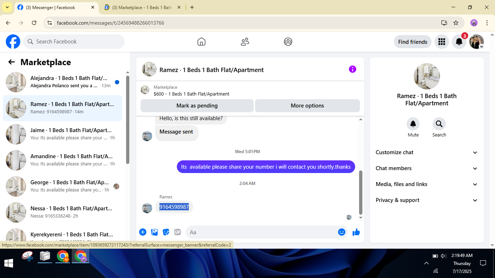Open the emoji picker in message box
The image size is (495, 278).
[341, 232]
